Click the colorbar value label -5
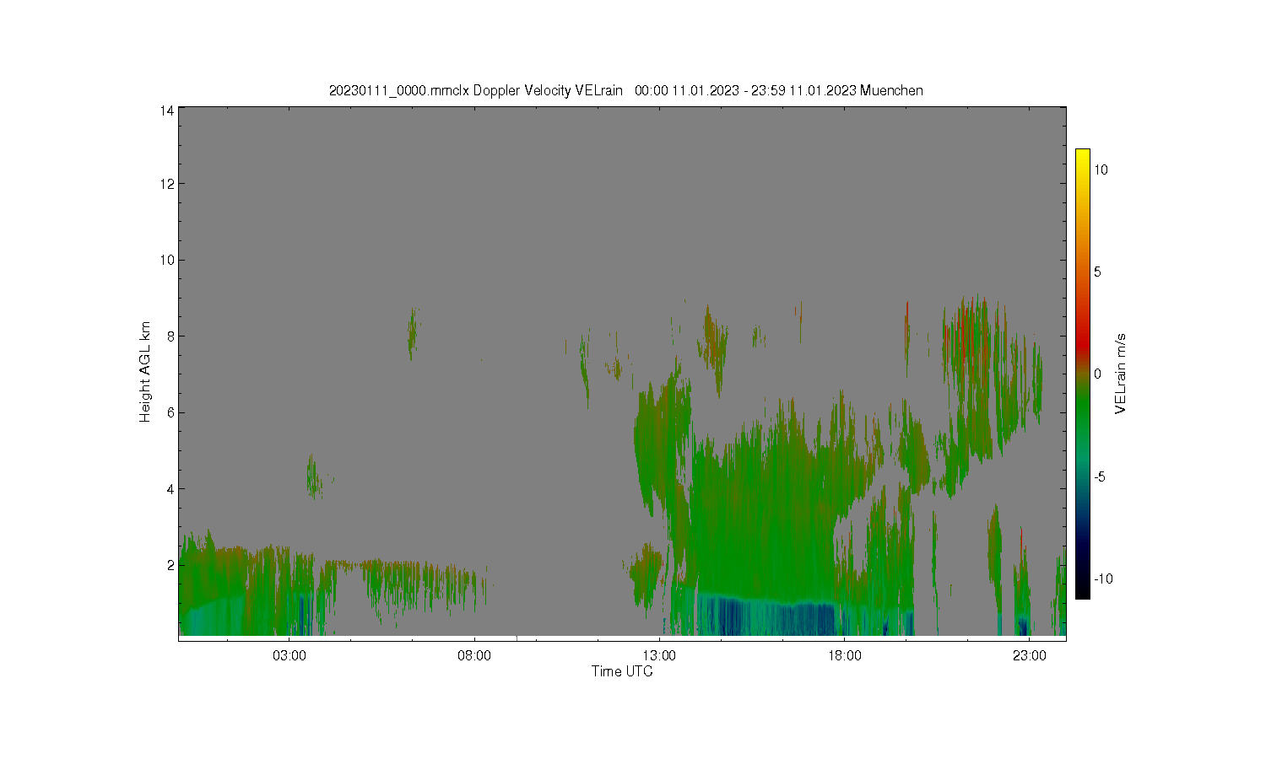 tap(1099, 476)
